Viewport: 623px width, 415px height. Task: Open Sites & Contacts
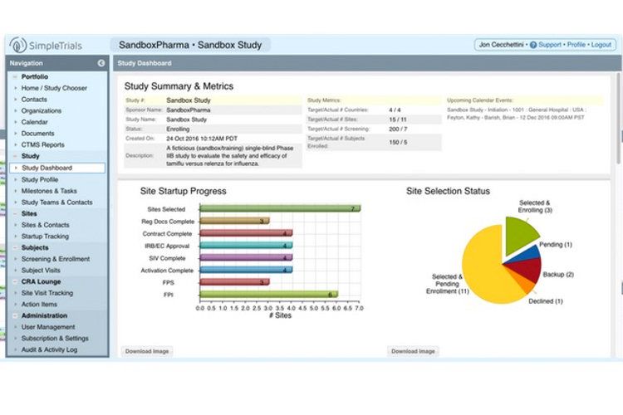point(46,225)
